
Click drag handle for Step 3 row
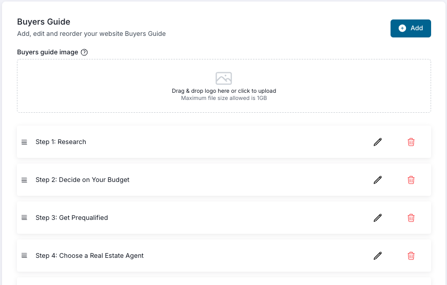tap(24, 218)
